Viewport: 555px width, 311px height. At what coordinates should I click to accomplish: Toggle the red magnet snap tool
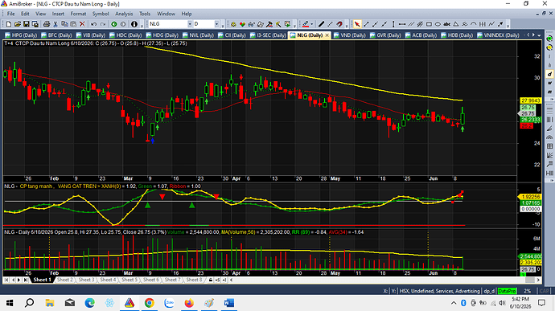(339, 24)
